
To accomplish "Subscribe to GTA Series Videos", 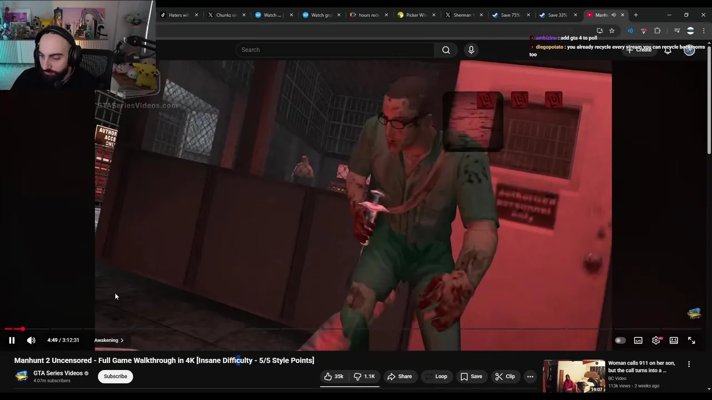I will tap(115, 376).
